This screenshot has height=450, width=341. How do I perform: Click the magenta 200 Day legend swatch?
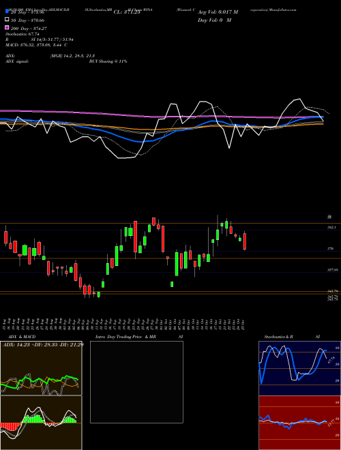point(7,28)
